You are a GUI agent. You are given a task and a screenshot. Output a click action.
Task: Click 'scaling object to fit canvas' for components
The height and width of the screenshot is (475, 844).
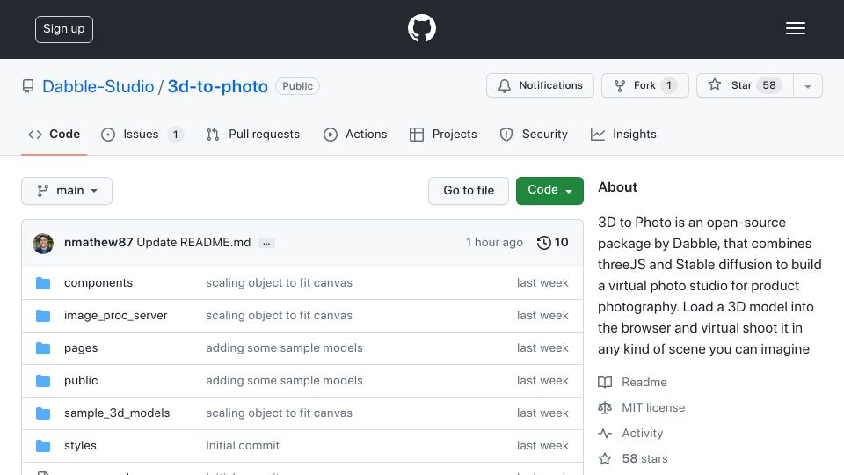pyautogui.click(x=279, y=282)
